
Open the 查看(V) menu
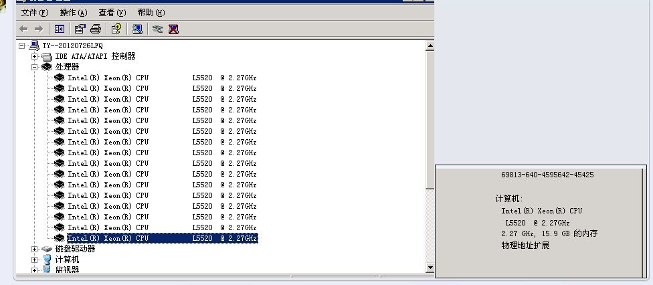(112, 13)
